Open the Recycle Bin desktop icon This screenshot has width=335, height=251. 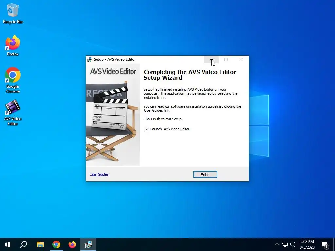point(13,13)
